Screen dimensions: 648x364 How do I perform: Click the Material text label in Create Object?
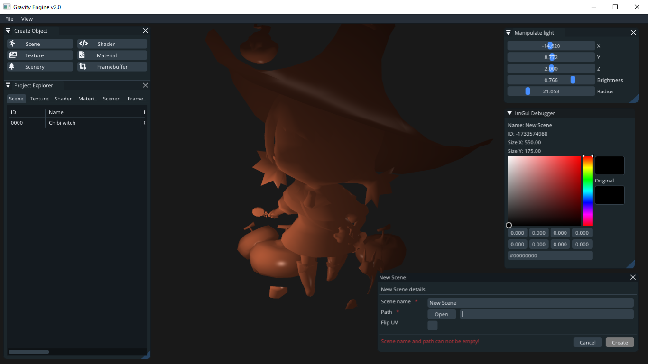(107, 55)
